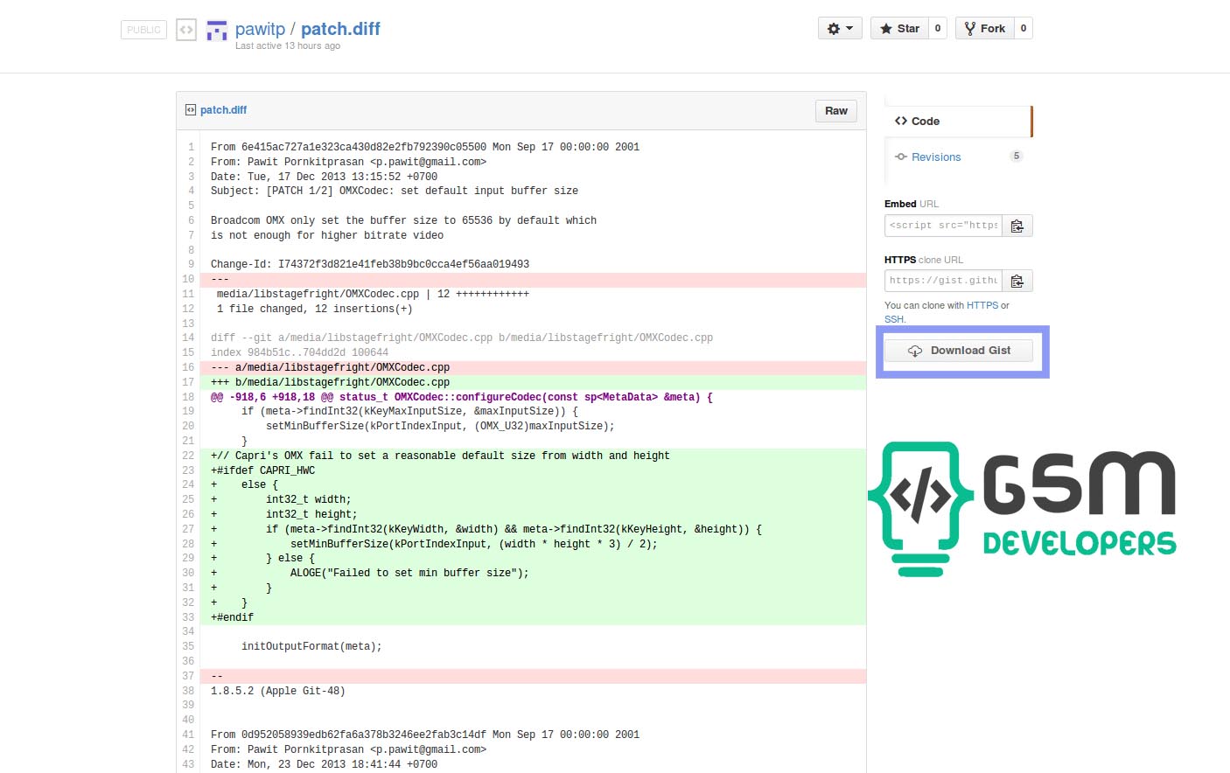Copy the Embed URL to clipboard
1230x773 pixels.
coord(1017,226)
